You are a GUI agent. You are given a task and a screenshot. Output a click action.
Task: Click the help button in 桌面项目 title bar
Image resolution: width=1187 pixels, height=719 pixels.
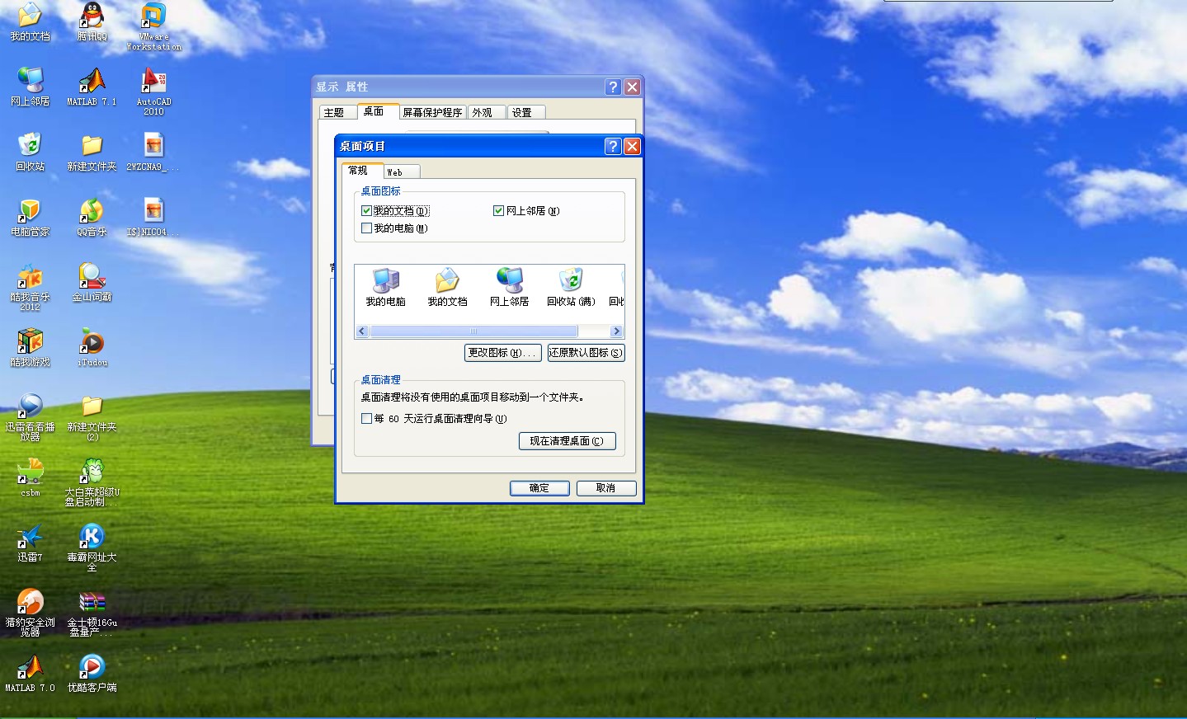click(x=613, y=146)
